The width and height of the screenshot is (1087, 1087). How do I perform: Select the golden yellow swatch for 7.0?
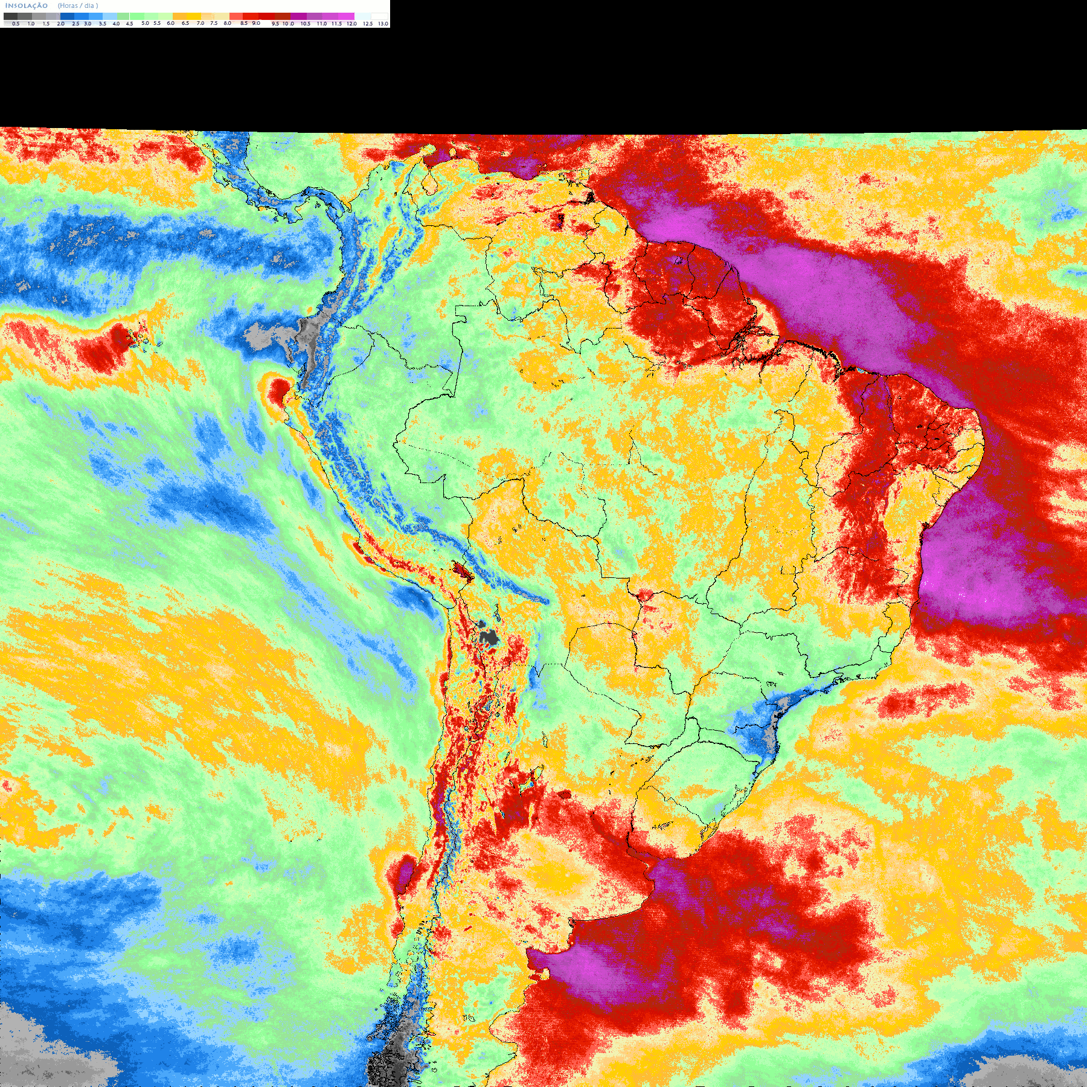click(x=194, y=16)
